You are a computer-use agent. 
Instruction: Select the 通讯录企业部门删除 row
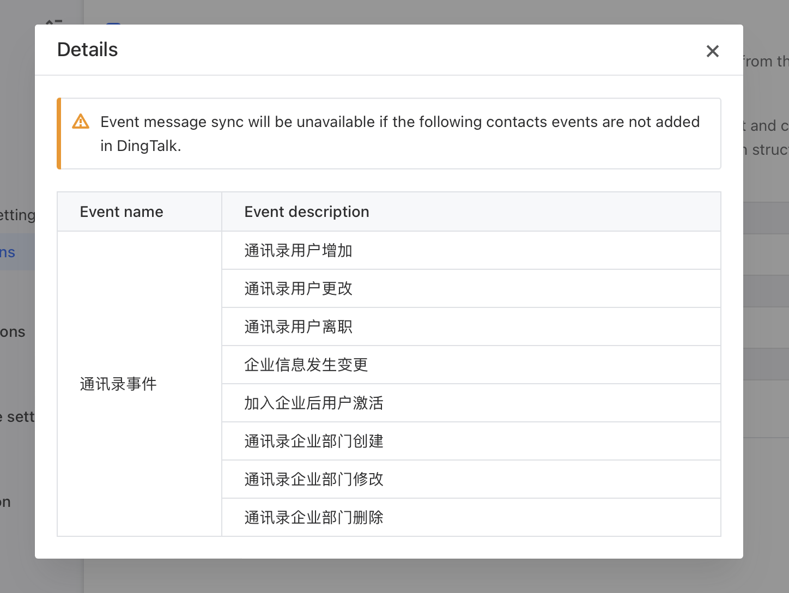tap(471, 517)
